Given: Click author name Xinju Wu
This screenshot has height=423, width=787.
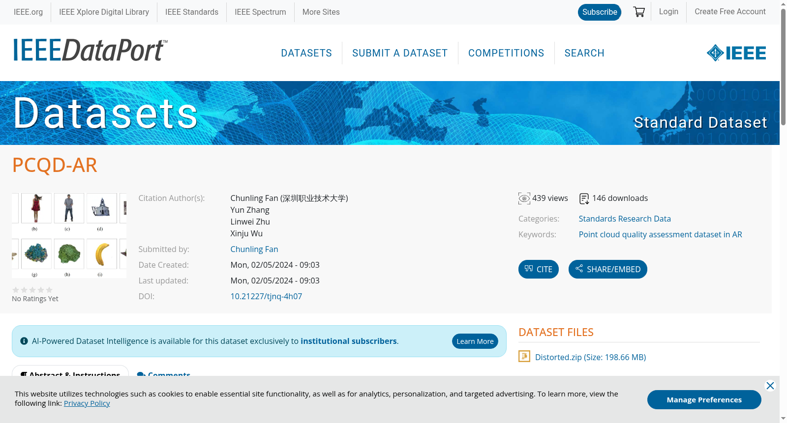Looking at the screenshot, I should pos(246,233).
